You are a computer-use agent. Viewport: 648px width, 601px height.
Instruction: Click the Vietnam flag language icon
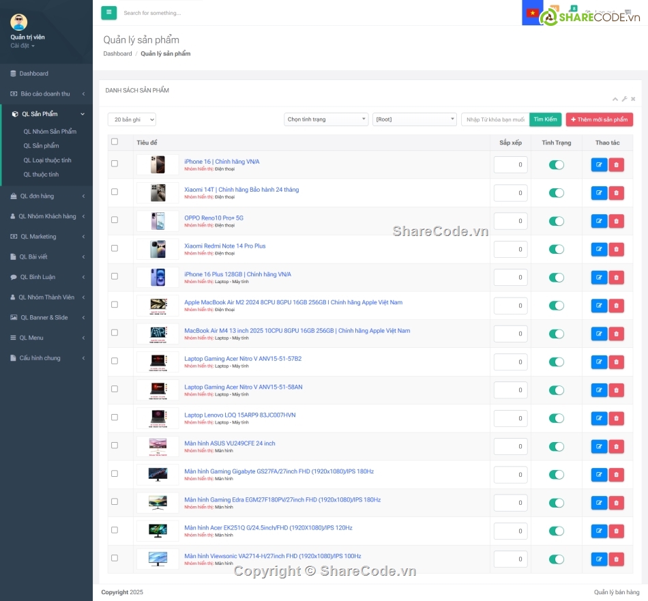[x=532, y=13]
